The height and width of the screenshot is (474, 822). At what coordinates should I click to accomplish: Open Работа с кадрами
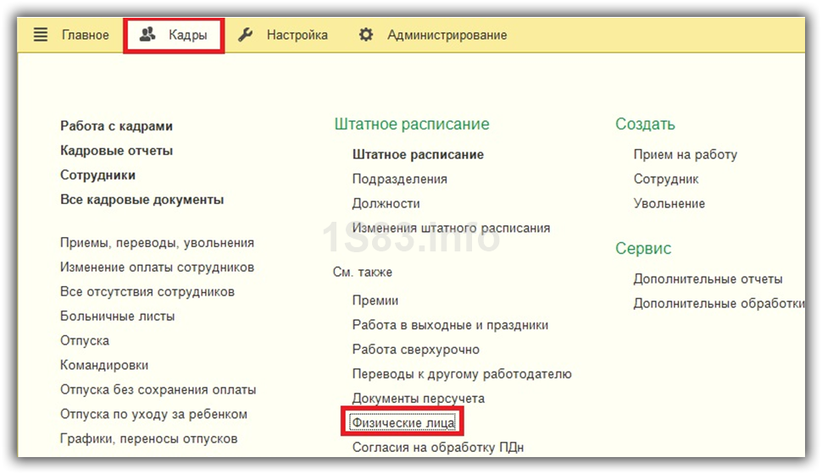[116, 126]
